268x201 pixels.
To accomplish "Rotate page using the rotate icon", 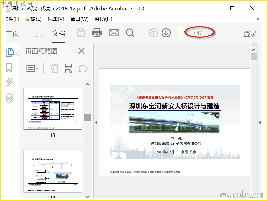I will 82,69.
